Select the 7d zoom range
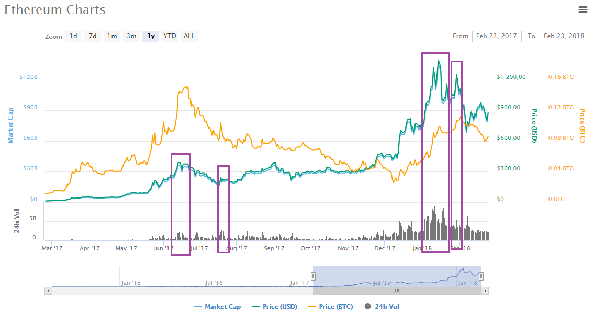The height and width of the screenshot is (315, 594). [x=93, y=36]
